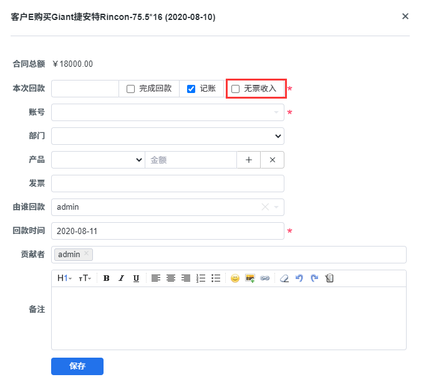This screenshot has height=382, width=421.
Task: Close the dialog with the top-right X
Action: [405, 16]
